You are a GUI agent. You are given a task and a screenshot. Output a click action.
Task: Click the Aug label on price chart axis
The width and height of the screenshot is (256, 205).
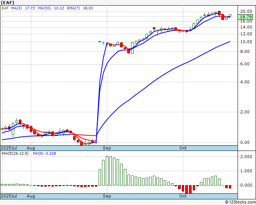pos(31,148)
